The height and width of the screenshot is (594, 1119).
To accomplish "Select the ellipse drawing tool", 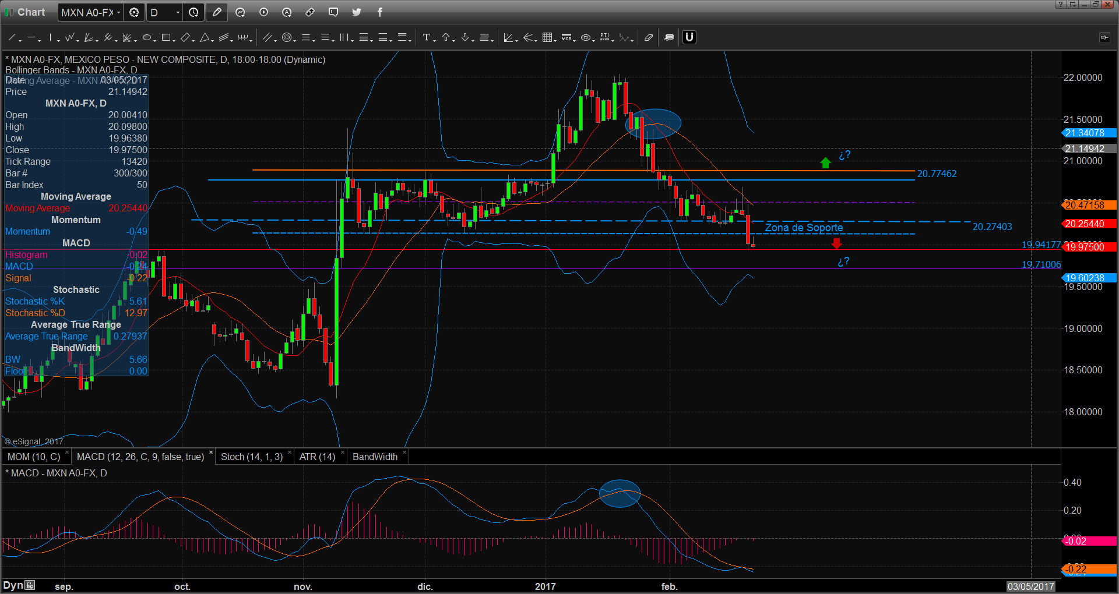I will (146, 38).
